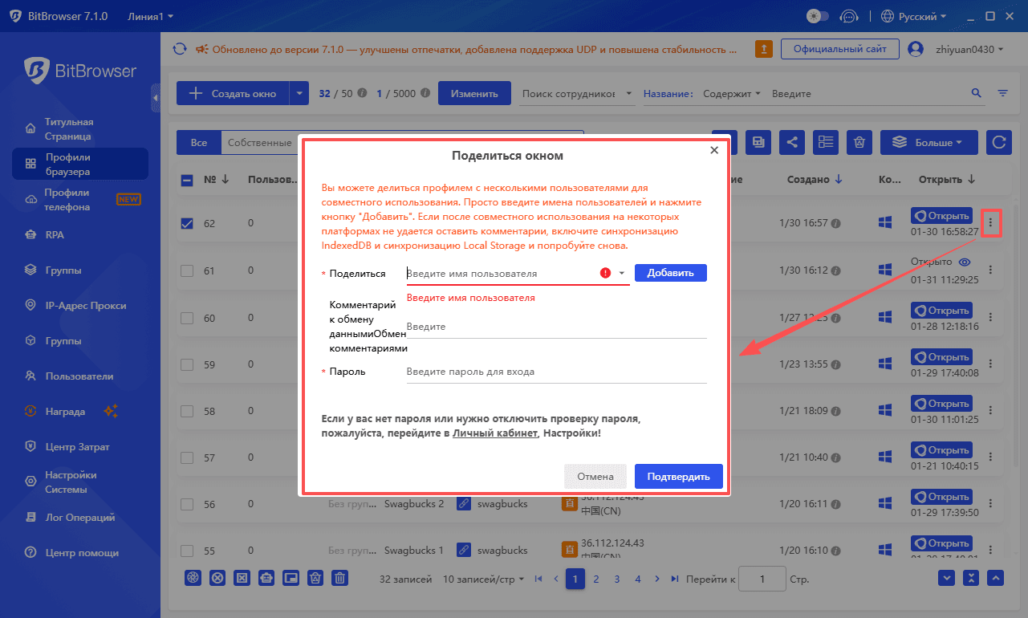Screen dimensions: 1028x618
Task: Click the search field next to Содержит
Action: 867,94
